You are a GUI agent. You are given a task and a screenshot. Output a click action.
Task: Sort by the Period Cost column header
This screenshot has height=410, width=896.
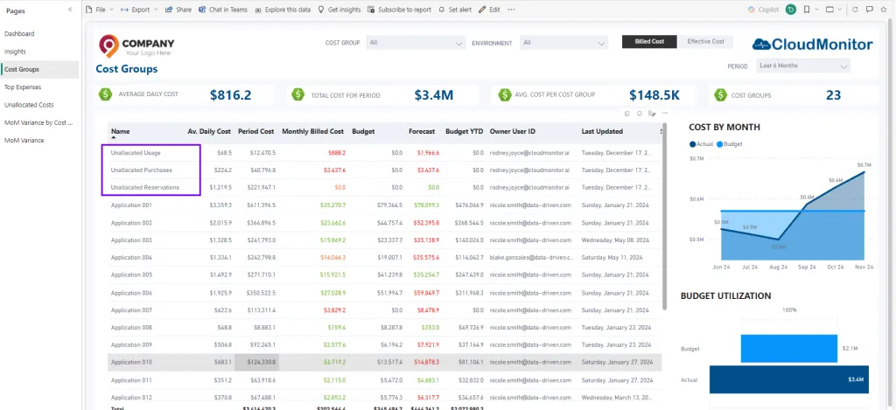coord(256,131)
